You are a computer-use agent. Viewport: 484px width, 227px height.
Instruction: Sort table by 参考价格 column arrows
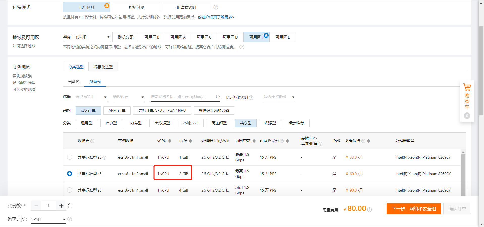(369, 141)
